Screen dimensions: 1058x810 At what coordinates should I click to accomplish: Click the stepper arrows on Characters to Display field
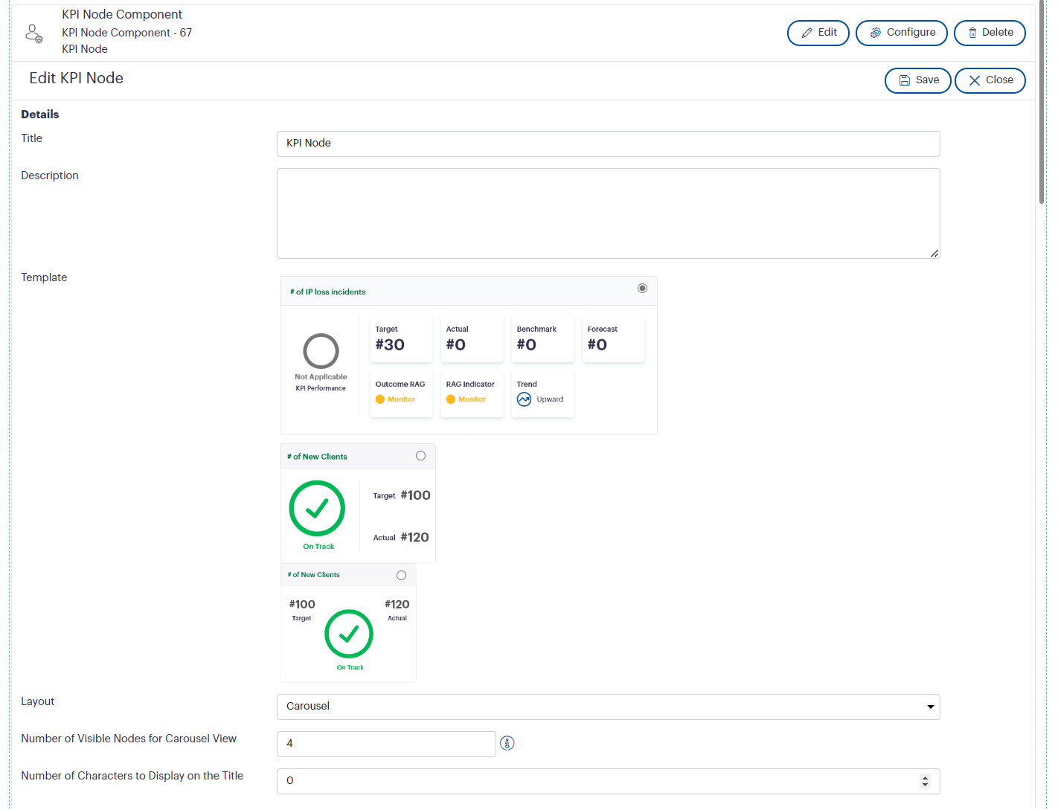pos(925,781)
